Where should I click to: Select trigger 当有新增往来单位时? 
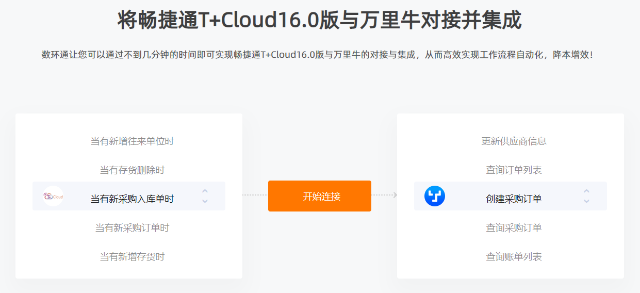pyautogui.click(x=132, y=141)
